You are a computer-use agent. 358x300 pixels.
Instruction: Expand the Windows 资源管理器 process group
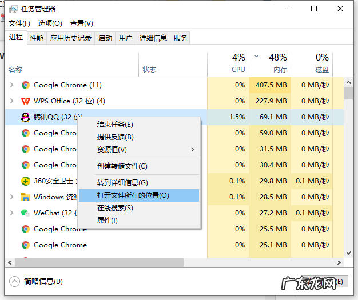(x=12, y=197)
